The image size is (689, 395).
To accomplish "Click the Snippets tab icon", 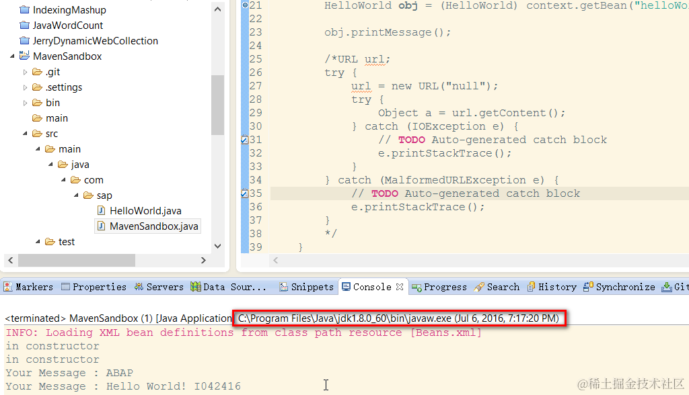I will click(x=283, y=287).
